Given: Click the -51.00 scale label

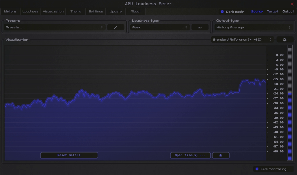Looking at the screenshot, I should point(278,137).
